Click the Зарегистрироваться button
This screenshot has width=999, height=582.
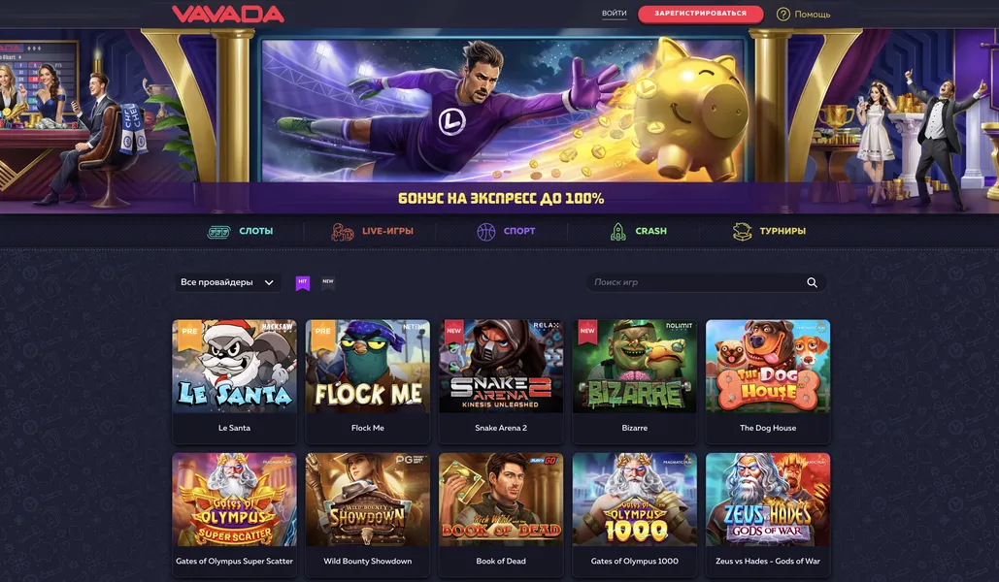point(700,14)
